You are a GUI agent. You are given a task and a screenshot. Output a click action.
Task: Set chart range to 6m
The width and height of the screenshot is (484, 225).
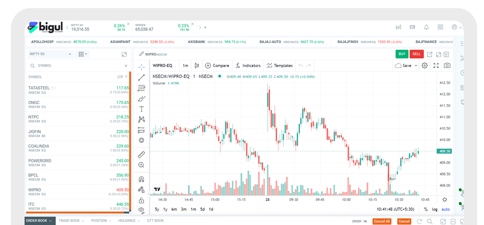(x=174, y=209)
